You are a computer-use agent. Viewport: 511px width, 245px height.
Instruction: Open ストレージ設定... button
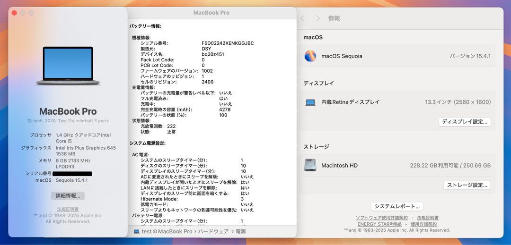[467, 185]
